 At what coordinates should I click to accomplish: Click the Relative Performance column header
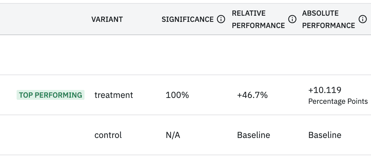click(x=258, y=19)
